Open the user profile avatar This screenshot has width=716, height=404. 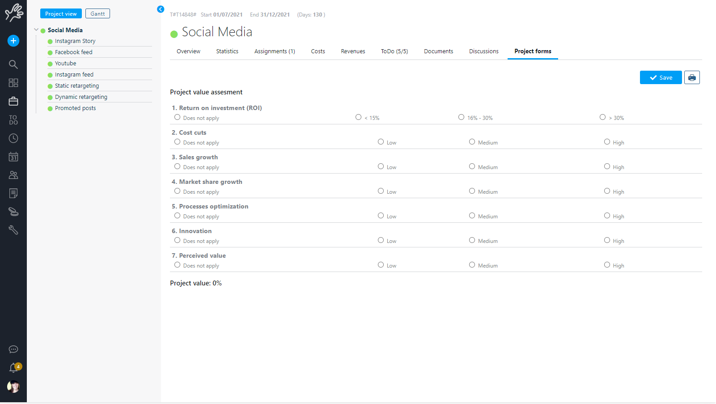(13, 387)
